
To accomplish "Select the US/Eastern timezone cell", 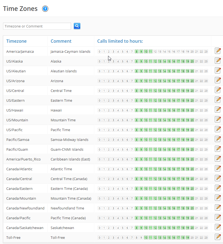I will pos(16,101).
